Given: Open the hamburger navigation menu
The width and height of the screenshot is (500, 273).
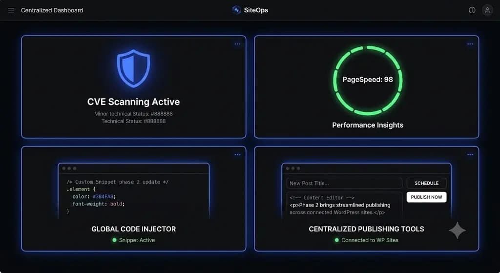Looking at the screenshot, I should [11, 10].
